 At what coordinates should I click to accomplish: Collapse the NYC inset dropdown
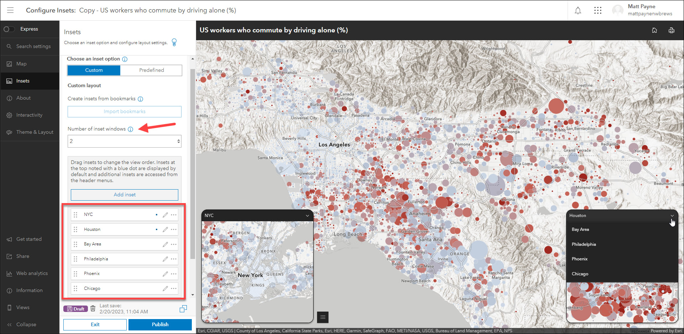[x=307, y=215]
